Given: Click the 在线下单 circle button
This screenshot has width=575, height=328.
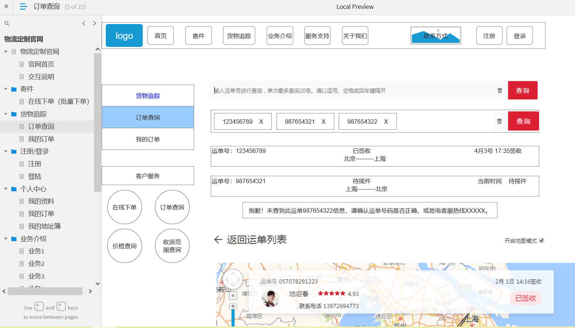Looking at the screenshot, I should (125, 207).
